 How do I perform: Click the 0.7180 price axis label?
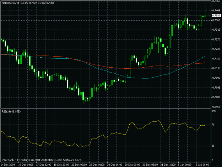coord(216,59)
